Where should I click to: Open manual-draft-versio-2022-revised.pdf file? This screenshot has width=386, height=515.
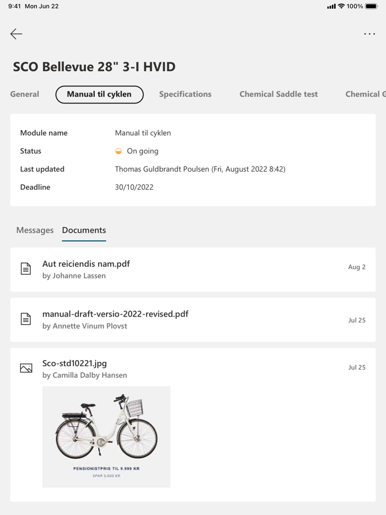[x=115, y=314]
